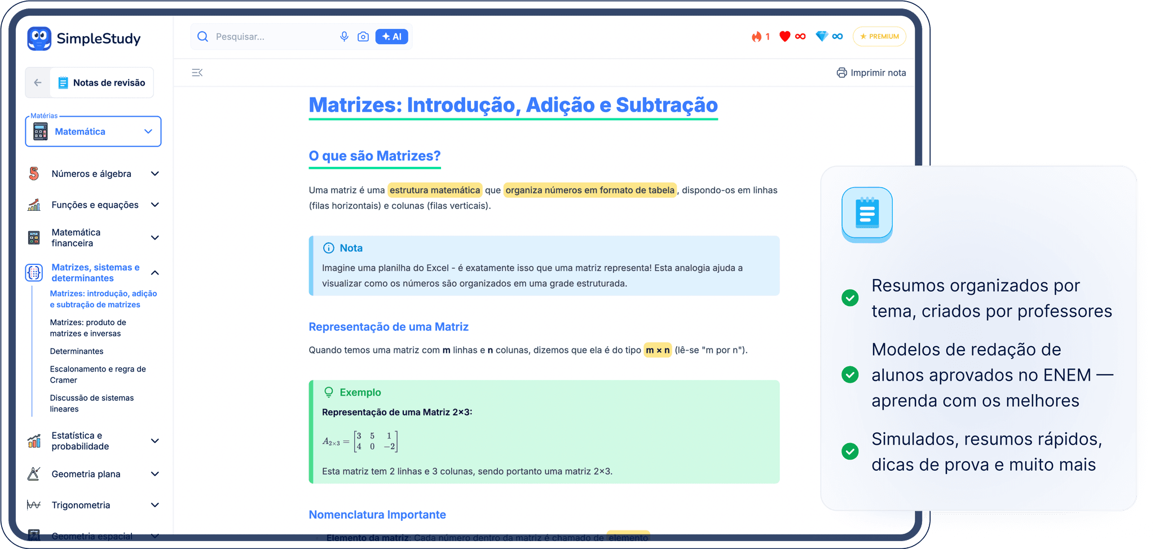Click the microphone voice search icon
Viewport: 1155px width, 549px height.
344,37
